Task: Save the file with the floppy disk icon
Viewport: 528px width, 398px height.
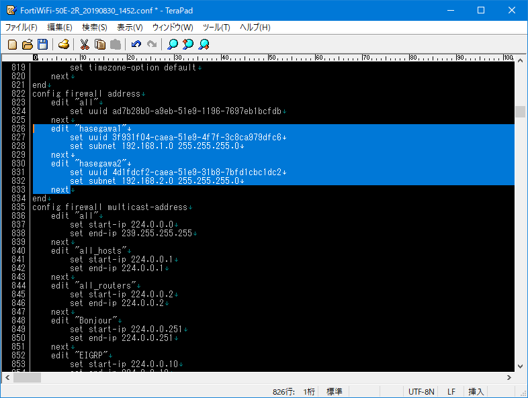Action: click(42, 44)
